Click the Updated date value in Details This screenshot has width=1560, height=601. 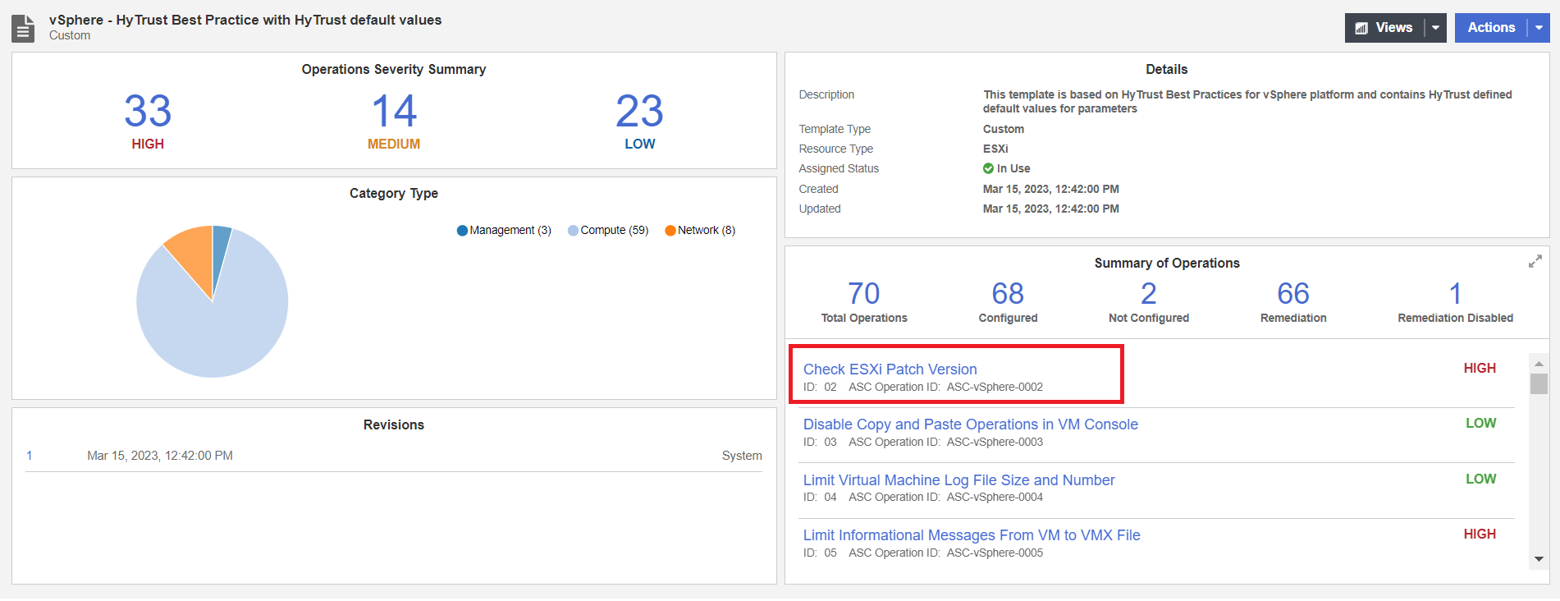tap(1051, 209)
